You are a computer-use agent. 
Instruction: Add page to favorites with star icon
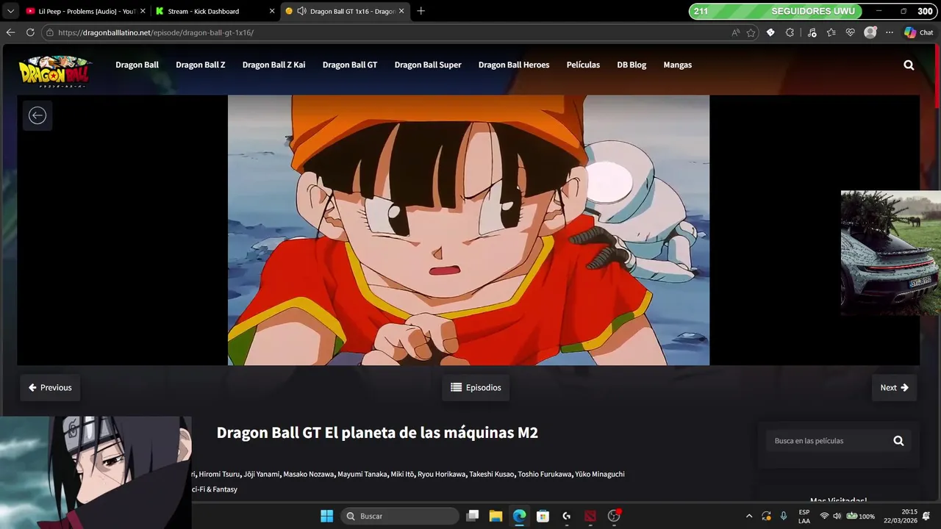click(751, 32)
